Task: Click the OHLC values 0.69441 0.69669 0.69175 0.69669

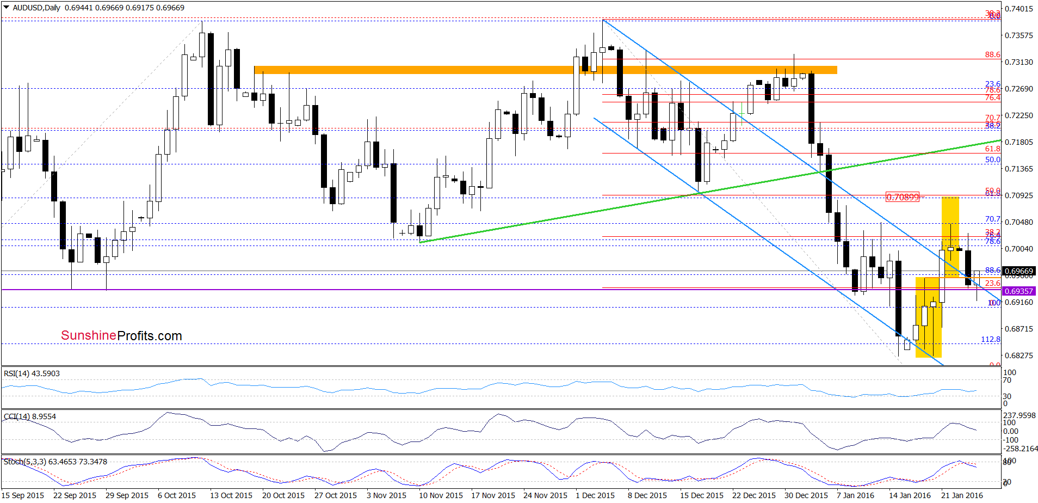Action: [x=125, y=8]
